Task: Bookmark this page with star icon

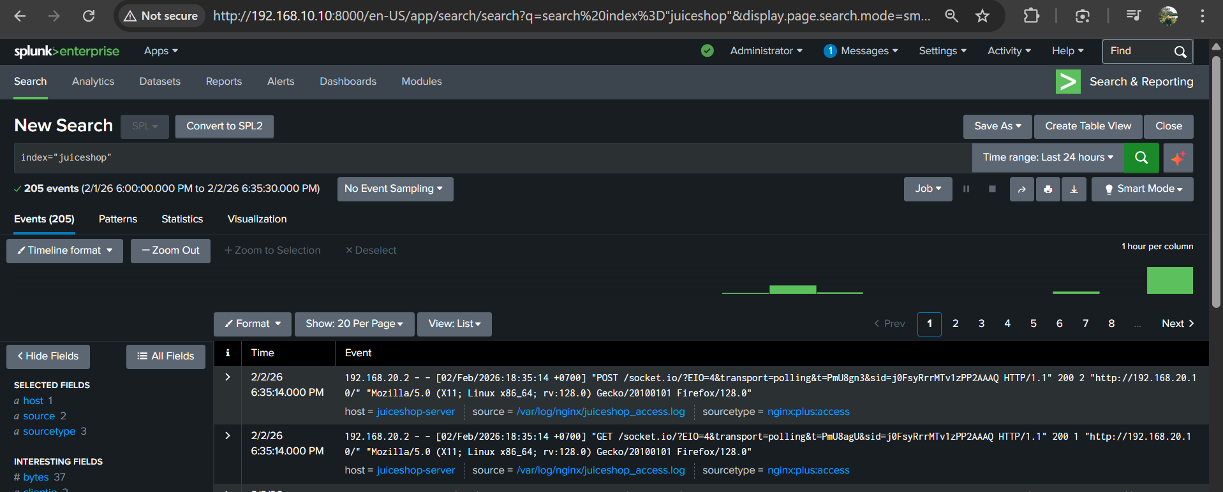Action: tap(982, 16)
